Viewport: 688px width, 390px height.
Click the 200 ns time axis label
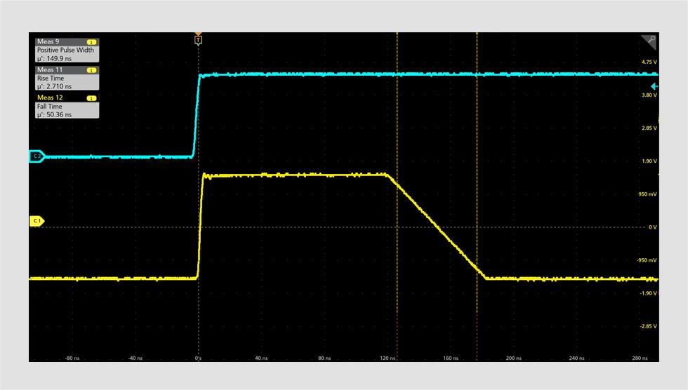(x=513, y=358)
